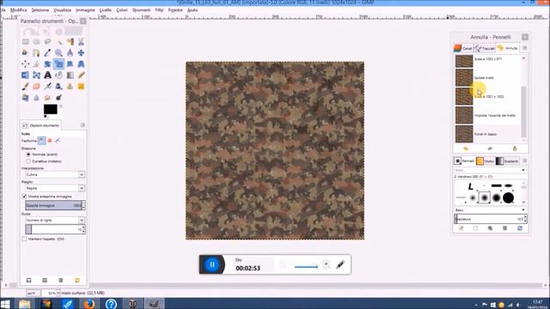Image resolution: width=550 pixels, height=309 pixels.
Task: Choose Correttiva (indietro) direction
Action: click(28, 161)
